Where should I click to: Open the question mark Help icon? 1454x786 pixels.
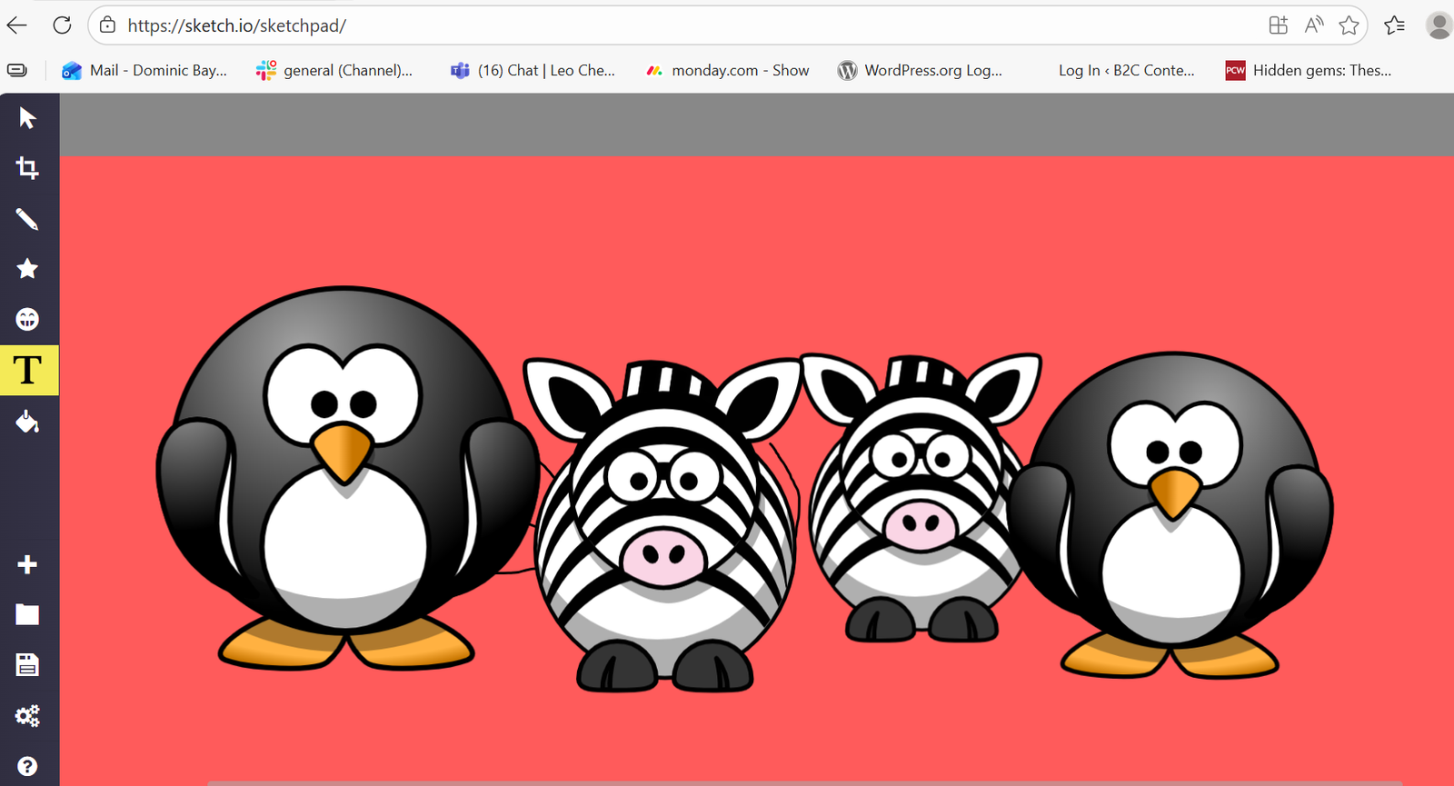coord(27,766)
